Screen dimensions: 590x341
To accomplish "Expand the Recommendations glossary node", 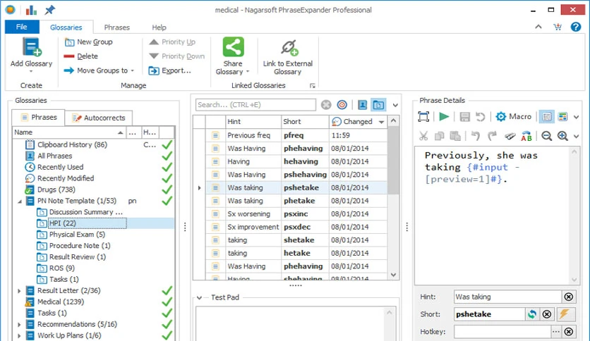I will tap(19, 325).
